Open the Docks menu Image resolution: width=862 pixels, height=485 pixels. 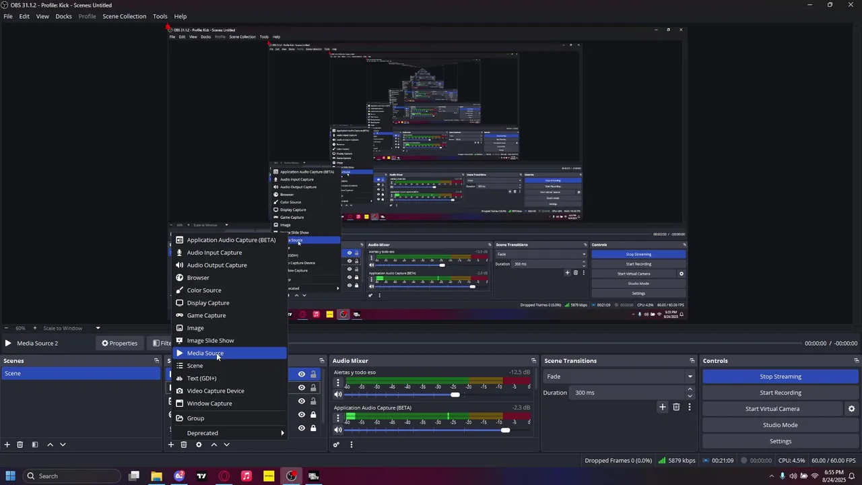[x=63, y=16]
